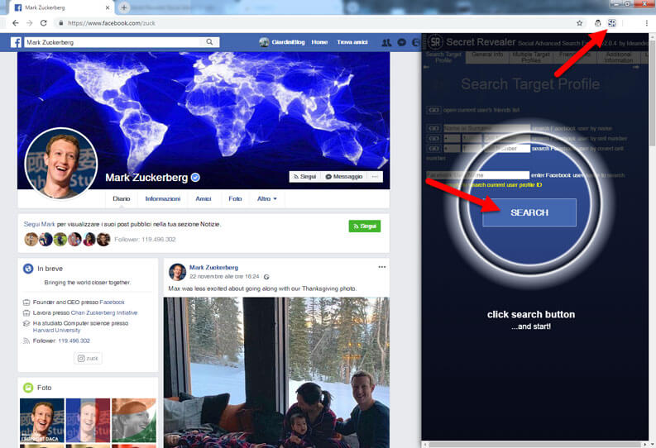
Task: Open Trova amici link
Action: [x=352, y=42]
